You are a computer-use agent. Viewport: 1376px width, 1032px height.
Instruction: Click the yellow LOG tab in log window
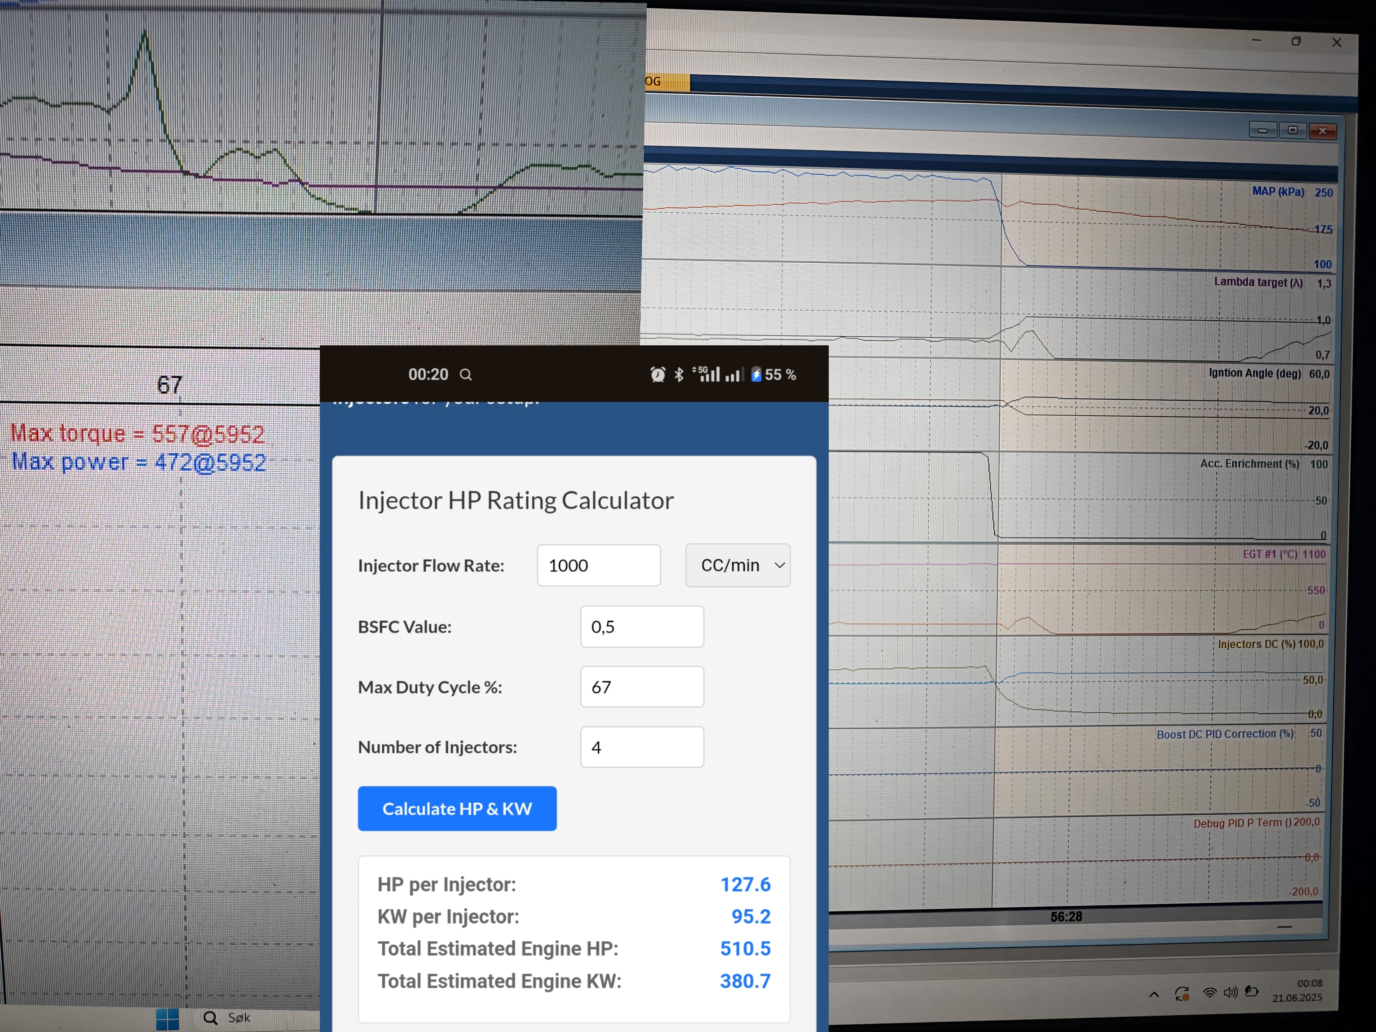tap(668, 82)
